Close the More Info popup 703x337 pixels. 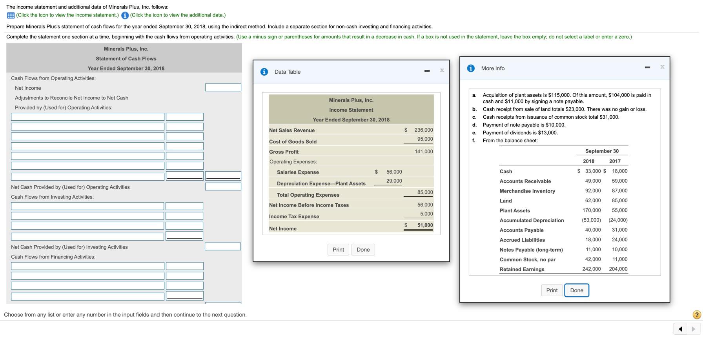click(x=662, y=67)
